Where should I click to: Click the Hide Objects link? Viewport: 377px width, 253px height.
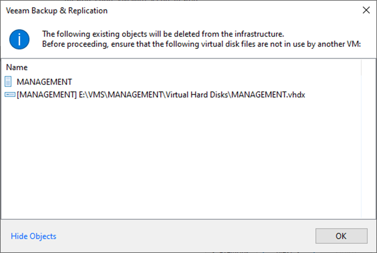point(33,236)
